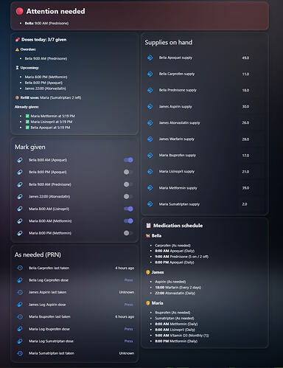Click pill icon beside Bella 8:00 AM (Apoquel)
The image size is (283, 368).
coord(20,160)
